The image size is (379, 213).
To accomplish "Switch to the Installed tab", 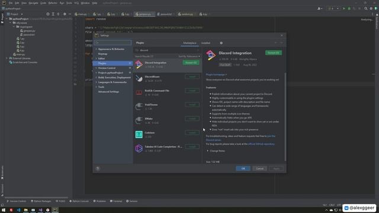I will [x=205, y=43].
